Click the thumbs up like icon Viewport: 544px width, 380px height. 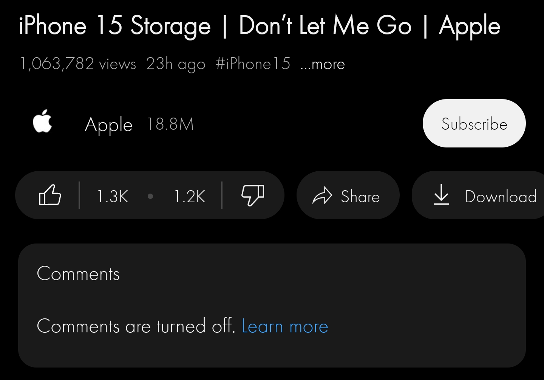click(x=50, y=195)
